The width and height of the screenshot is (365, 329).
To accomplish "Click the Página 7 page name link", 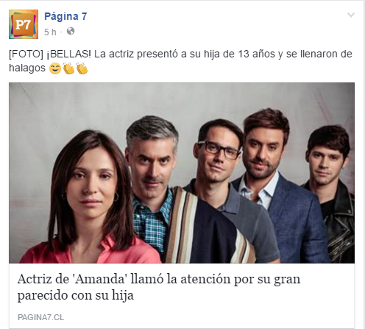I will click(x=65, y=16).
